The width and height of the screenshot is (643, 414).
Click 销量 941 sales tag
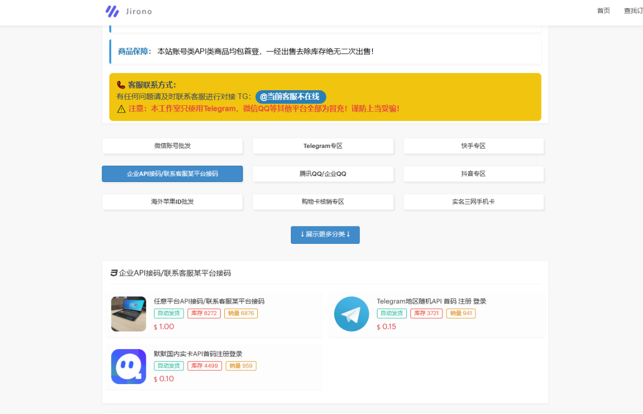461,313
